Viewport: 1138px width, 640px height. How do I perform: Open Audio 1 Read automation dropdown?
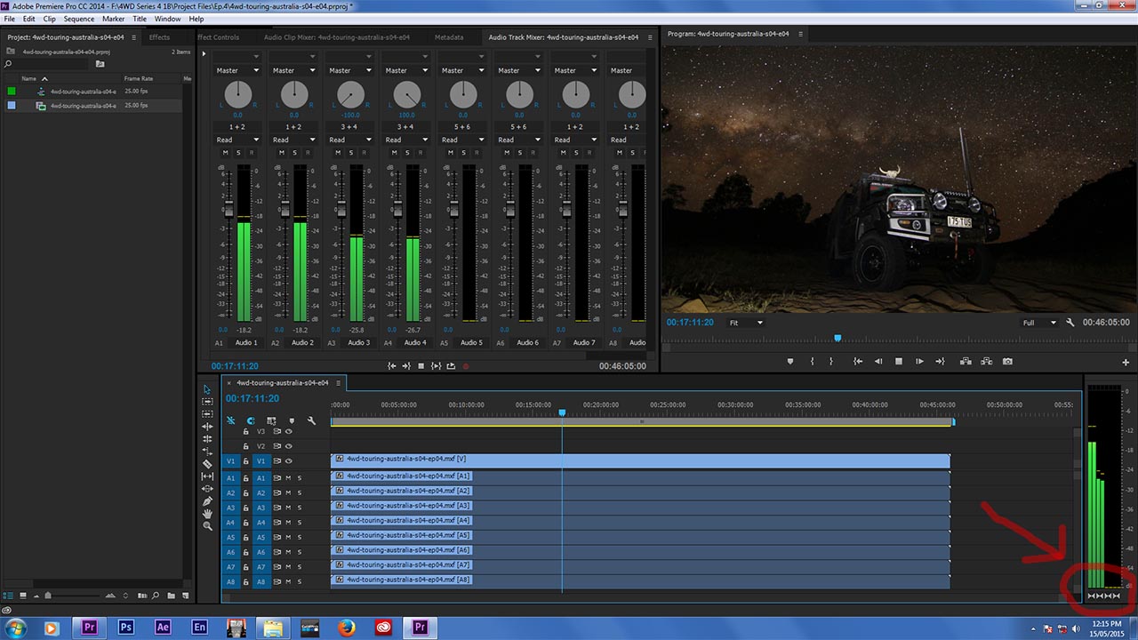pyautogui.click(x=237, y=140)
